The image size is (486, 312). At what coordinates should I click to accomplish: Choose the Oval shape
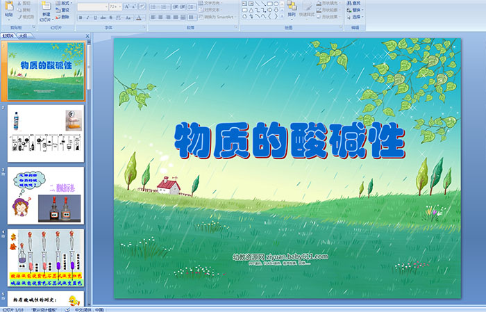(276, 3)
